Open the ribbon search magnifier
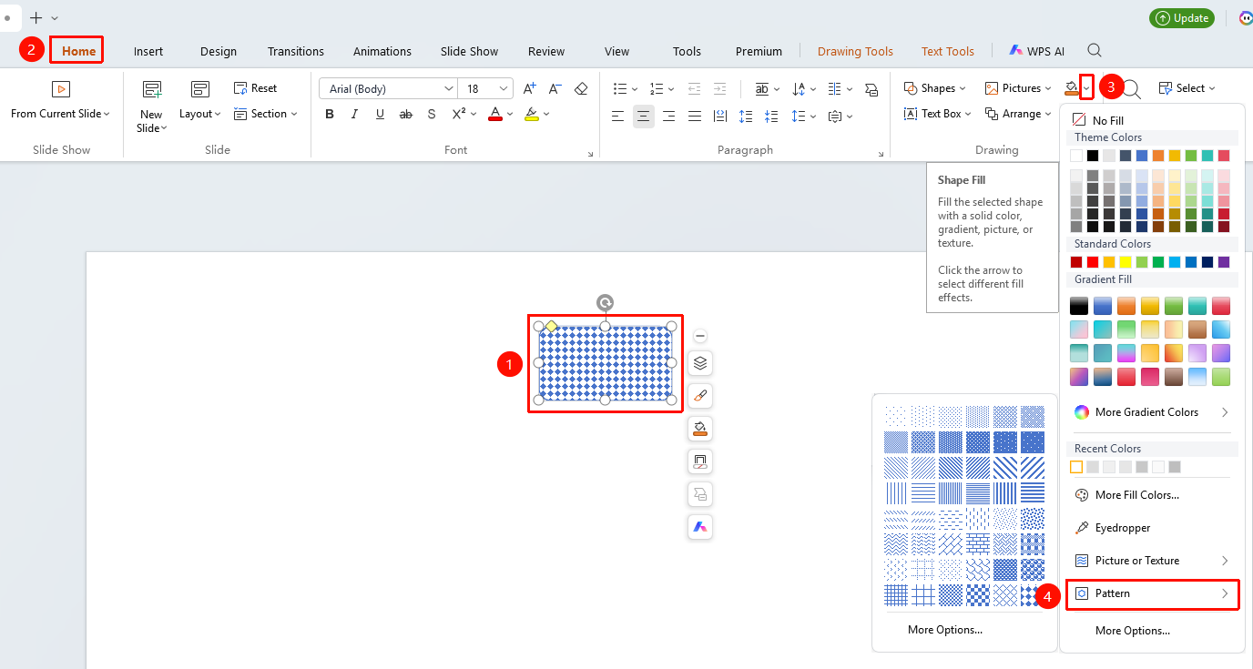Viewport: 1253px width, 669px height. [1095, 51]
